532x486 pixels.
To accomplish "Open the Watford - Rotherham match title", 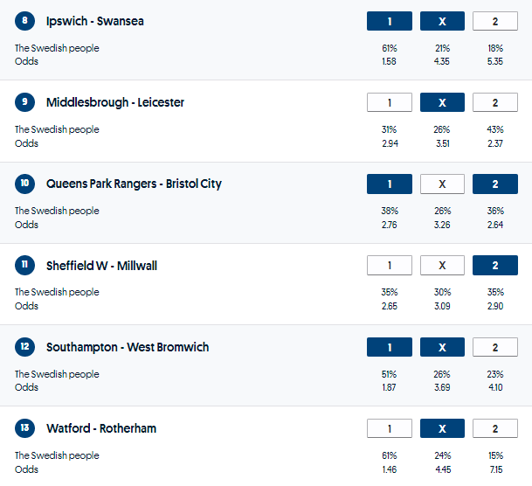I will [101, 428].
